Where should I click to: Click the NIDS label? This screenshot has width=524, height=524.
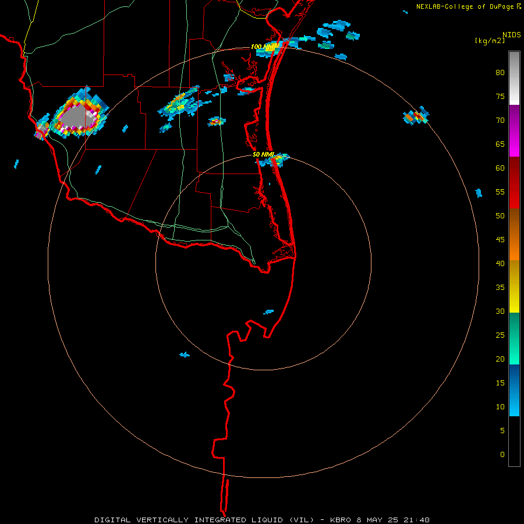[x=511, y=35]
